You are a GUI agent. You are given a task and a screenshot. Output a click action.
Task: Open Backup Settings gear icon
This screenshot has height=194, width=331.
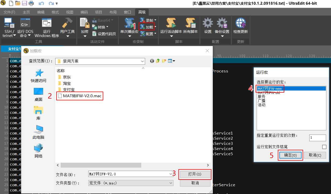tap(222, 23)
